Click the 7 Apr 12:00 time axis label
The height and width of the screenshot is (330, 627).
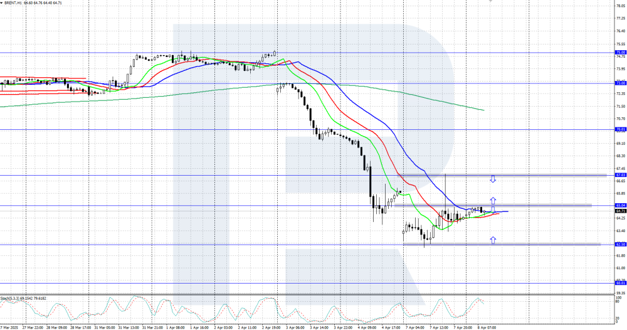[439, 327]
